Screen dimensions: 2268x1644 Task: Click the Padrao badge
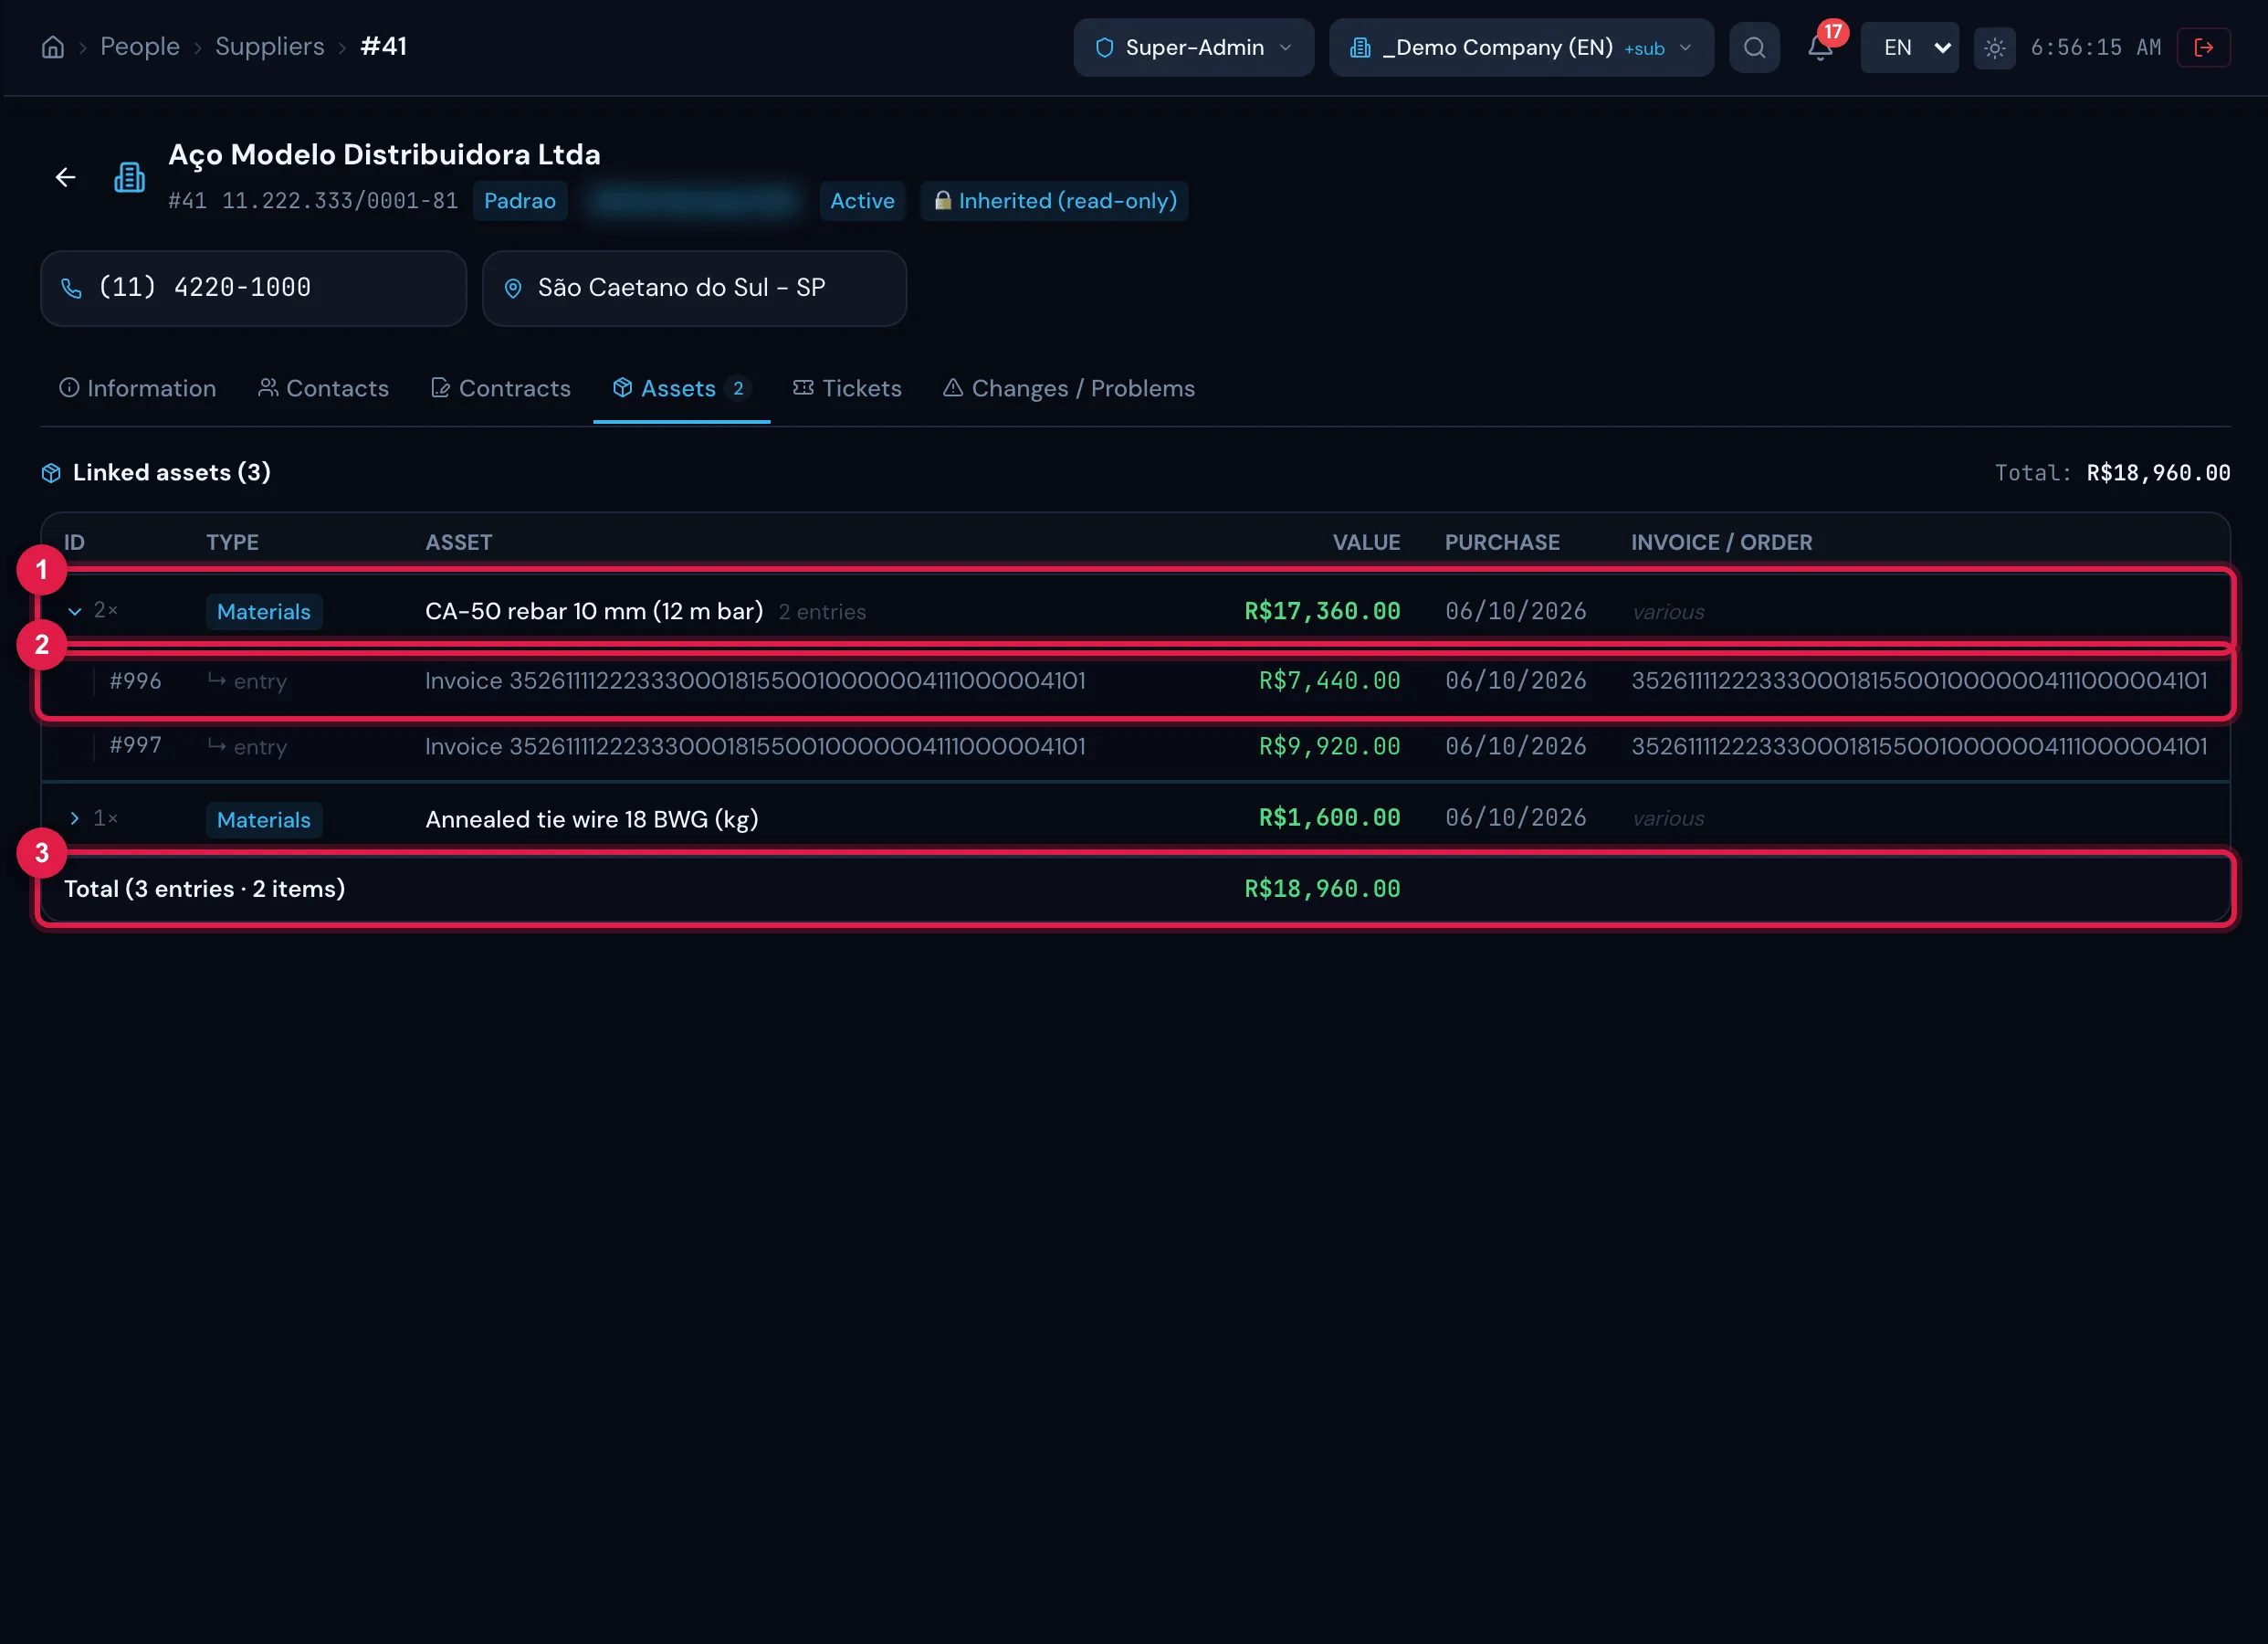(x=520, y=201)
